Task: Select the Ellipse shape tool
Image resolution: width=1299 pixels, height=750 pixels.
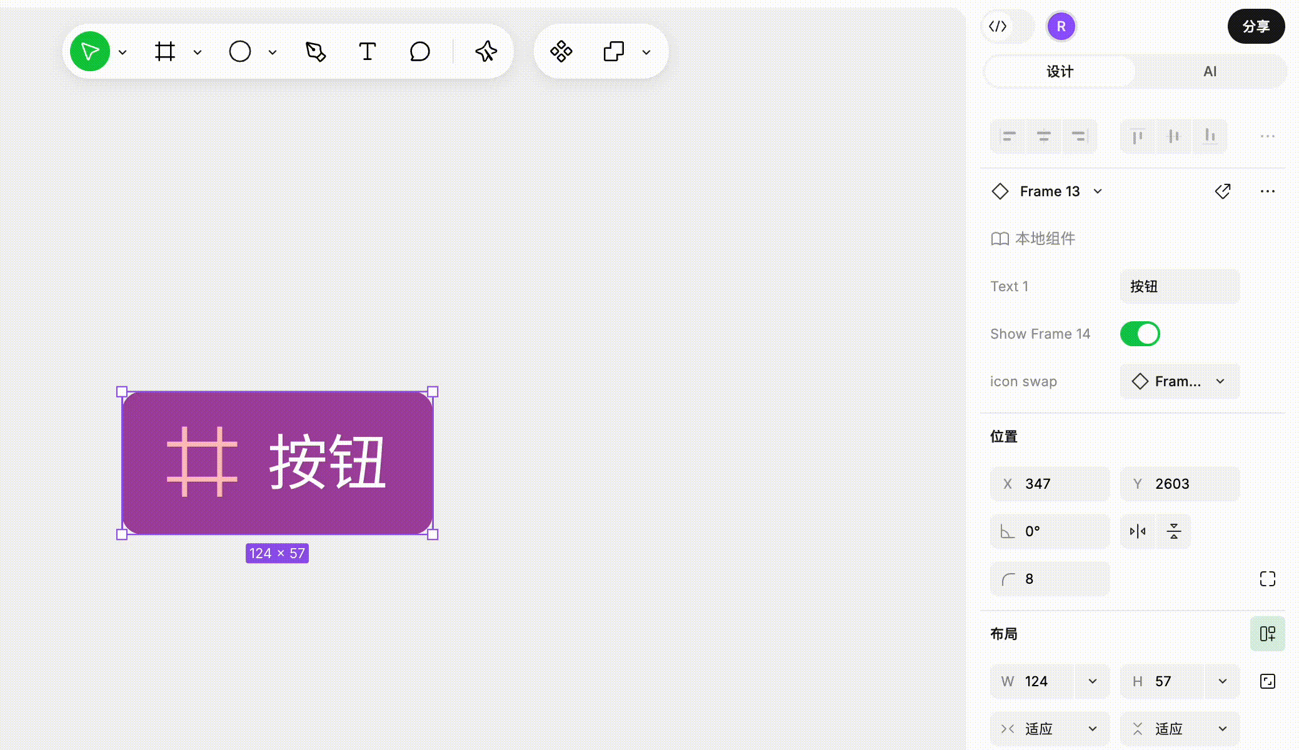Action: [240, 51]
